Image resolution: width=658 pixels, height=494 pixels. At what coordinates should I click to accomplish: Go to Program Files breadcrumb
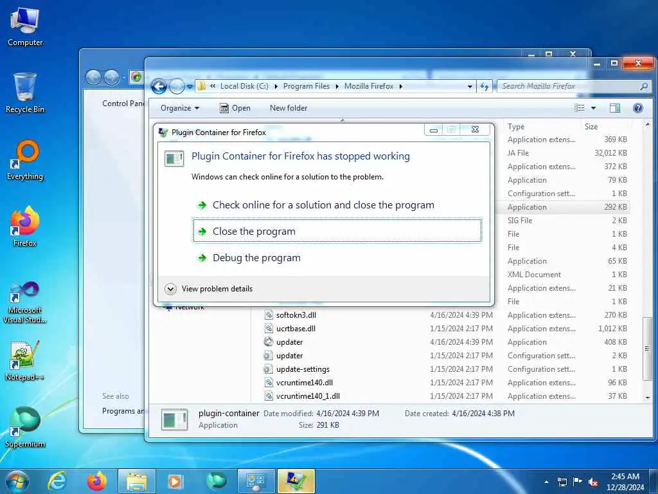pos(307,86)
